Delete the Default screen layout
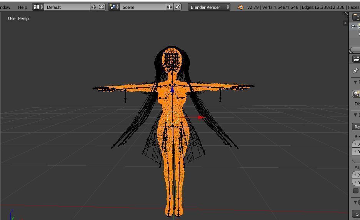The width and height of the screenshot is (360, 220). [x=102, y=7]
